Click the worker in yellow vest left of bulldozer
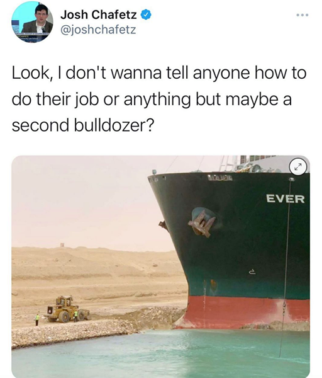Image resolution: width=322 pixels, height=378 pixels. [x=37, y=319]
